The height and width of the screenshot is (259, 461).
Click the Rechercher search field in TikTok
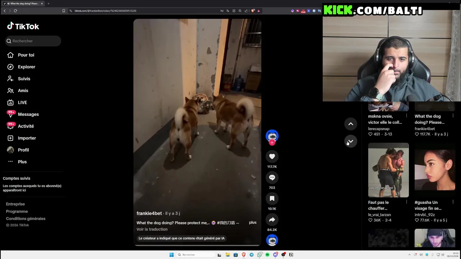33,41
